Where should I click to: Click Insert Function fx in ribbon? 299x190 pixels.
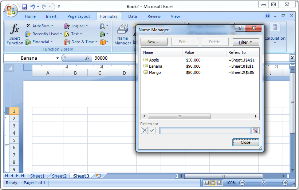[x=15, y=34]
